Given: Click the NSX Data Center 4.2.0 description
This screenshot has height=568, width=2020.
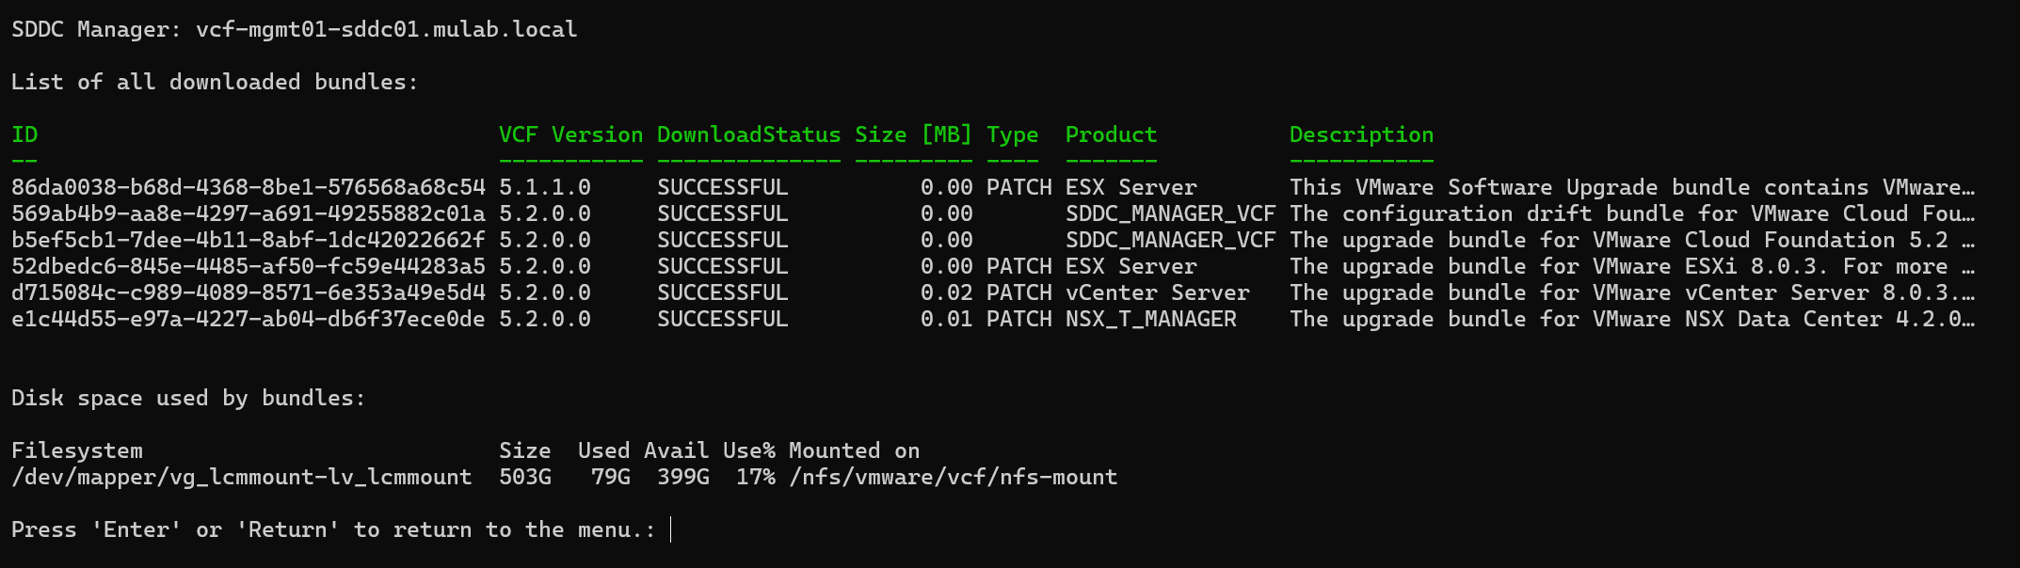Looking at the screenshot, I should (x=1632, y=319).
